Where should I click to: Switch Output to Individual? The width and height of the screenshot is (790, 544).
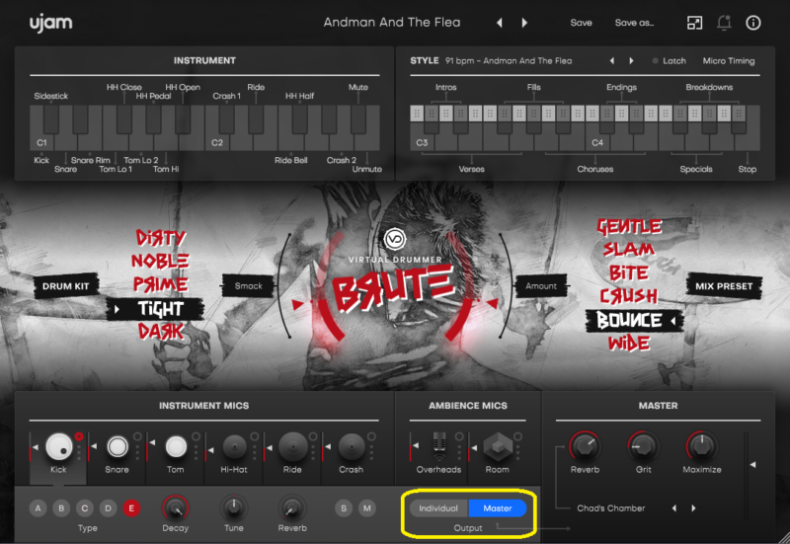click(438, 508)
